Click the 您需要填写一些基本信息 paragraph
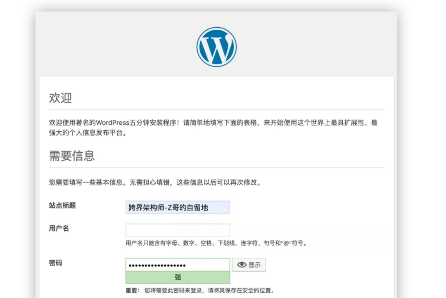The image size is (446, 298). [155, 182]
